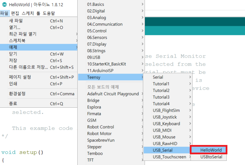Open the 도움말 menu
Screen dimensions: 245x165
[x=49, y=13]
